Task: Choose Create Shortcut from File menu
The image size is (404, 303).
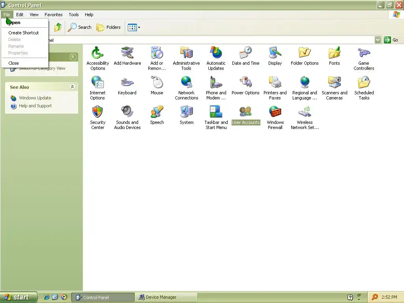Action: coord(23,33)
